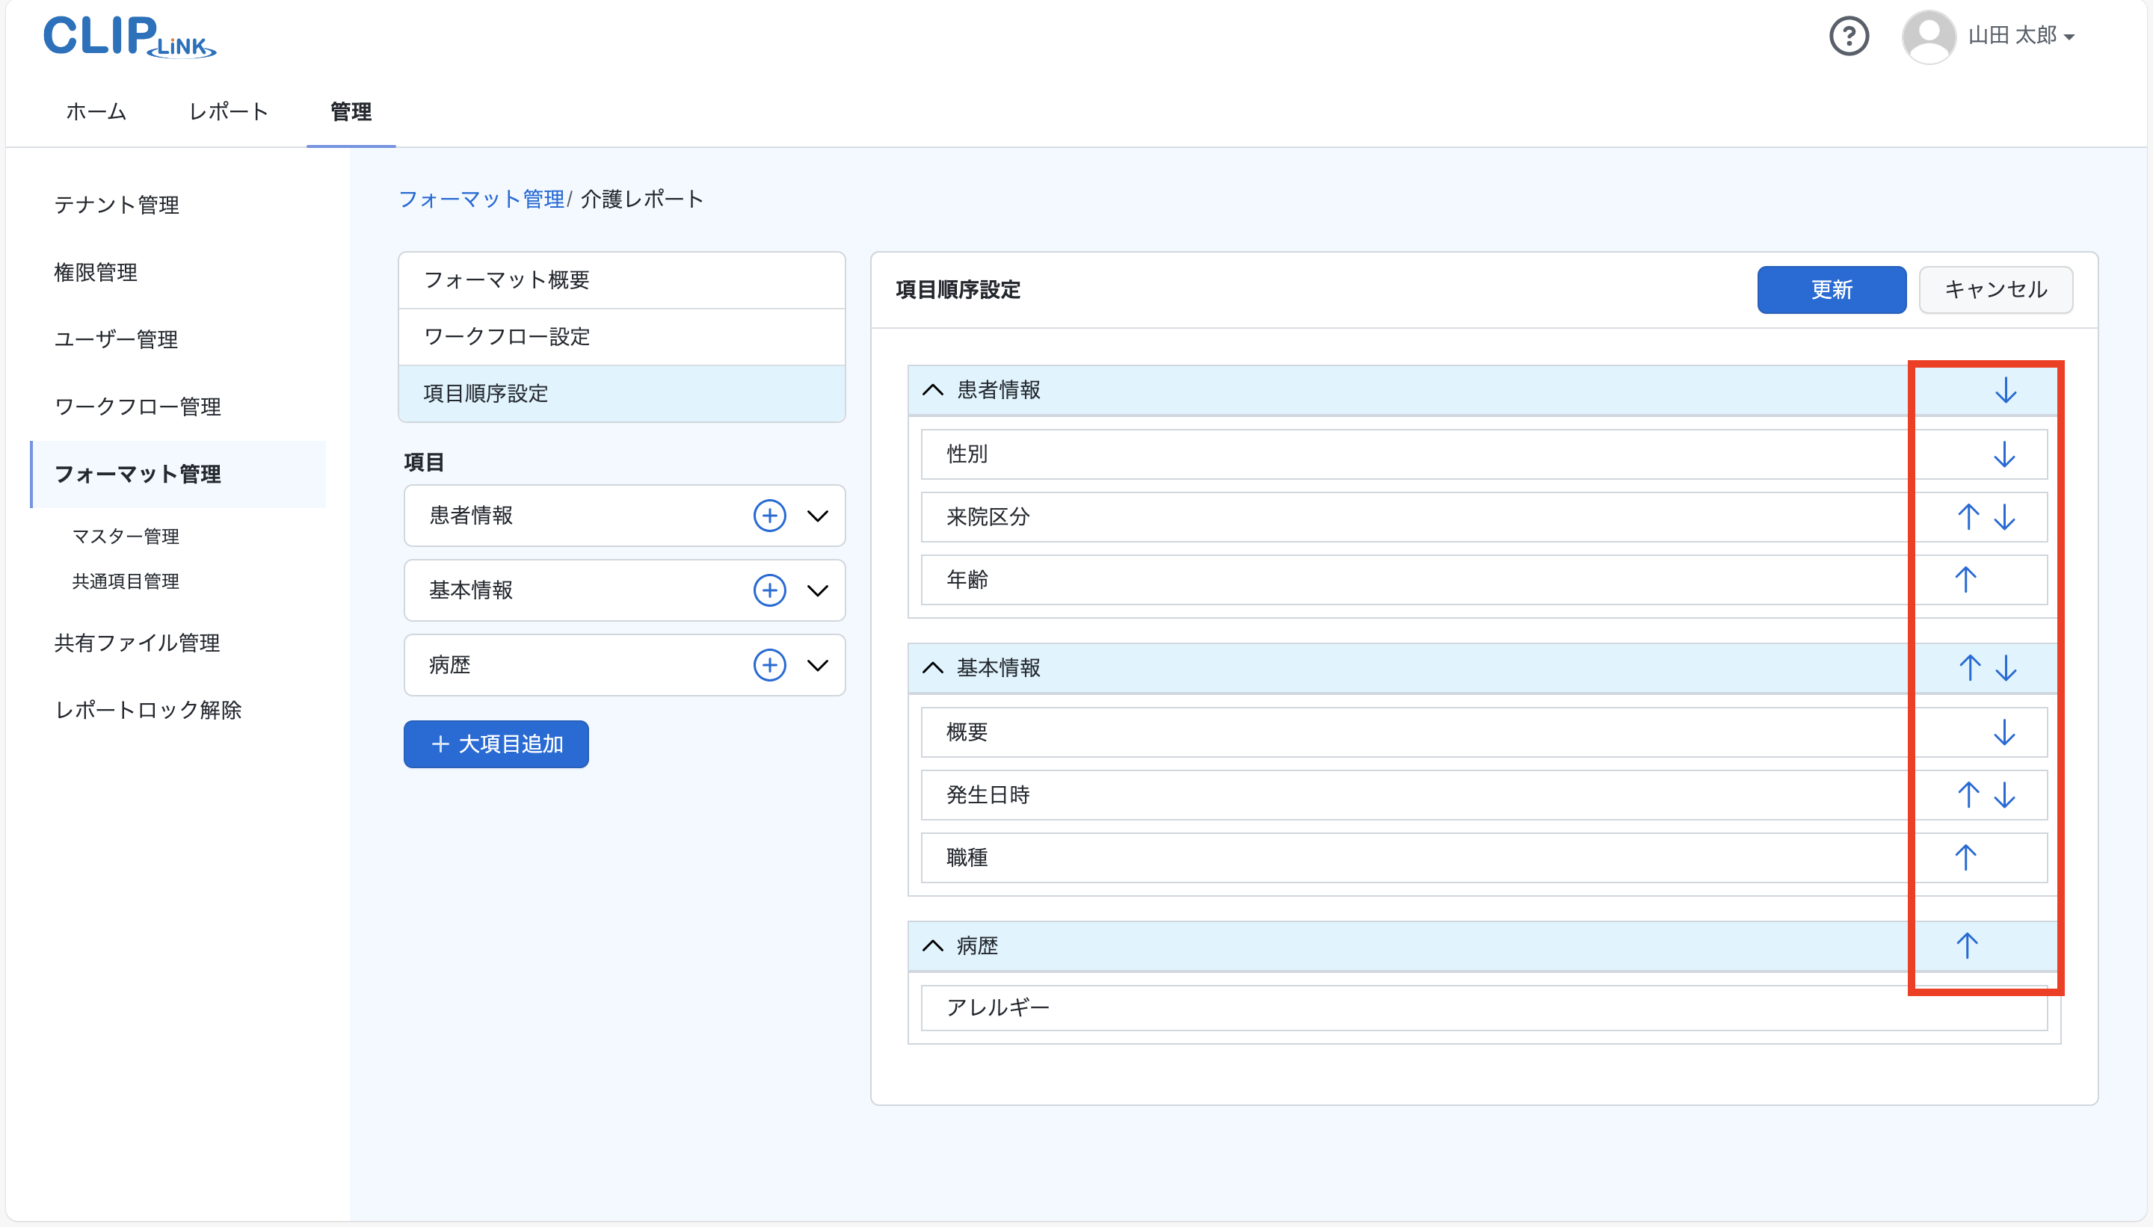The image size is (2153, 1227).
Task: Move 病歴 section up
Action: click(1966, 945)
